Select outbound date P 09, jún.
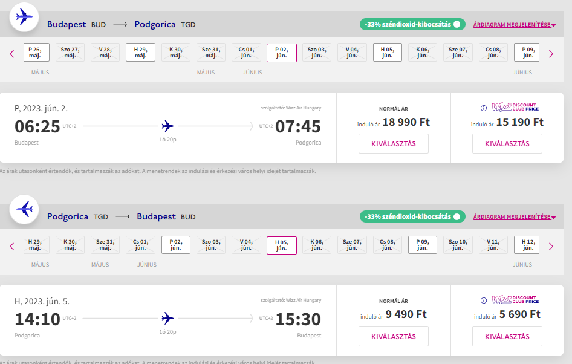Image resolution: width=572 pixels, height=364 pixels. (x=527, y=53)
